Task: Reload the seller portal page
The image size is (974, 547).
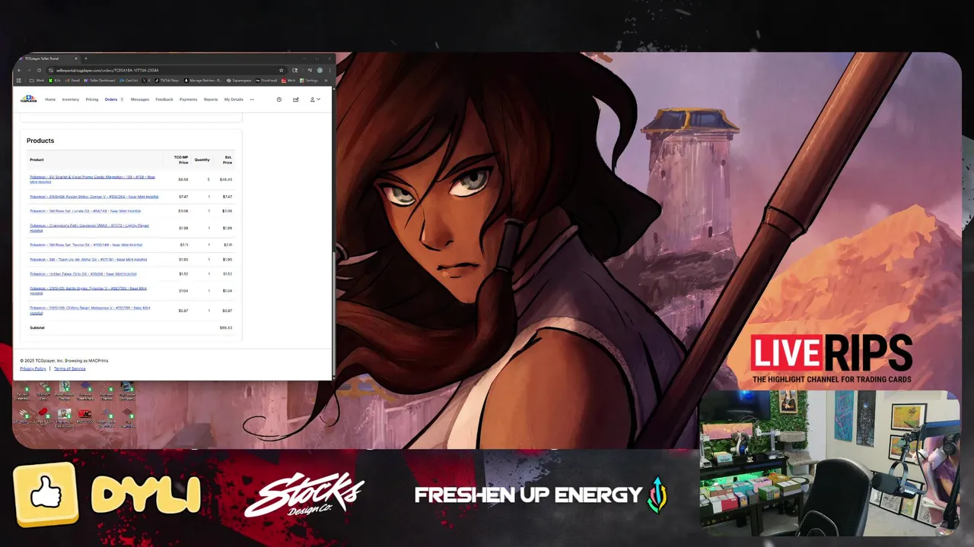Action: [39, 71]
